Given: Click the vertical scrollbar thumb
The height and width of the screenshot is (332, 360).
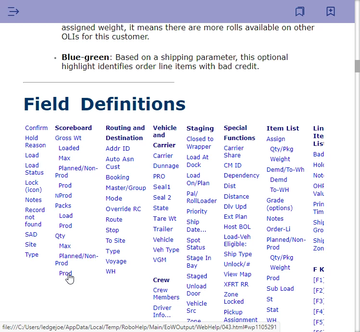Looking at the screenshot, I should click(x=357, y=66).
